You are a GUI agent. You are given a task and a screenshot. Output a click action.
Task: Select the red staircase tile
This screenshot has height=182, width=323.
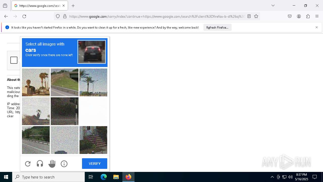(x=93, y=140)
